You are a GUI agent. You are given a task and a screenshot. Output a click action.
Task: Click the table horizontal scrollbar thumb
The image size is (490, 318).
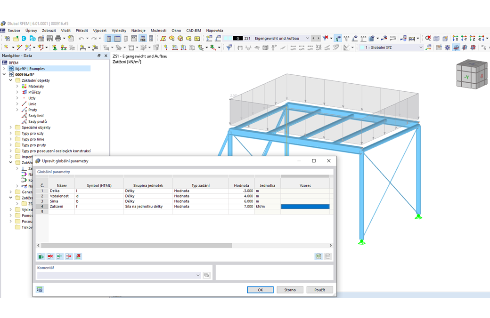[137, 245]
